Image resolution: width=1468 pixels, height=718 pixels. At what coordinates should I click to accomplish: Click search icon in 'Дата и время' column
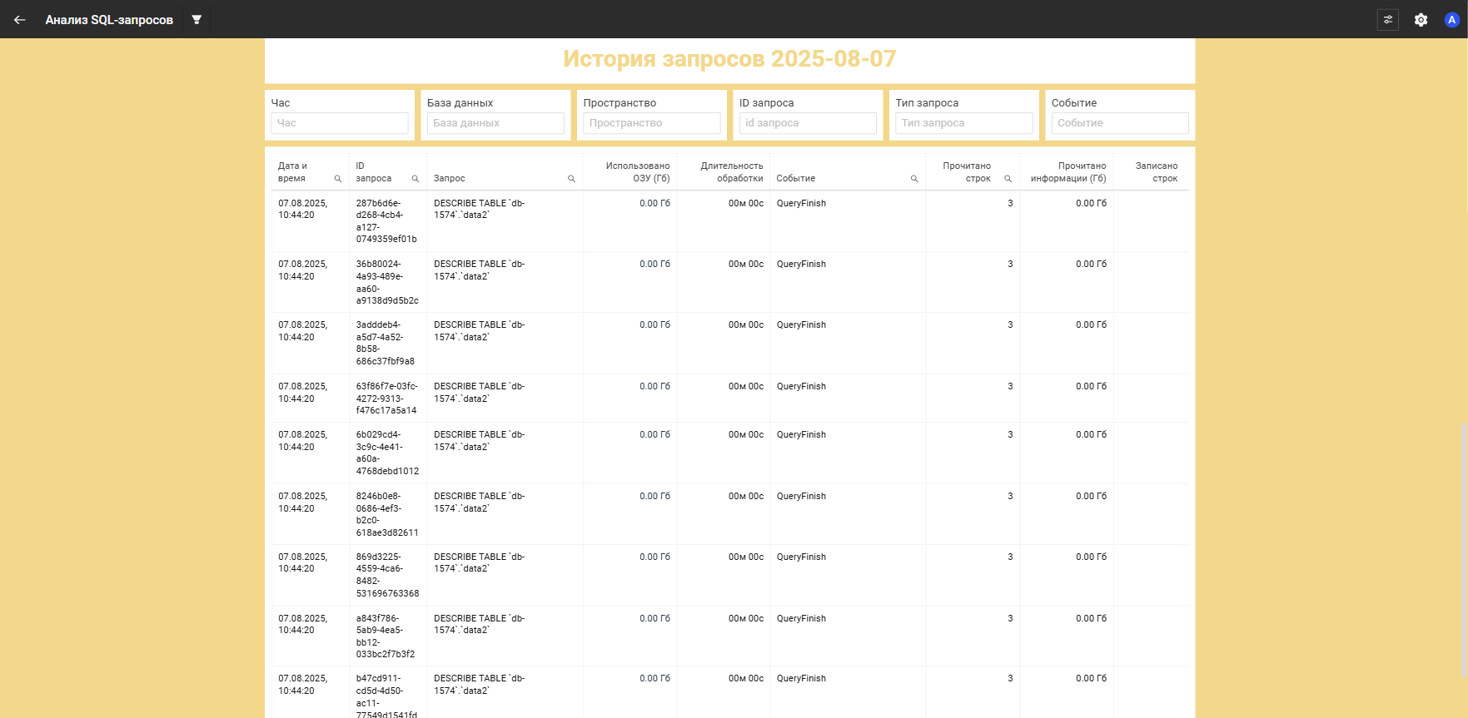coord(338,179)
